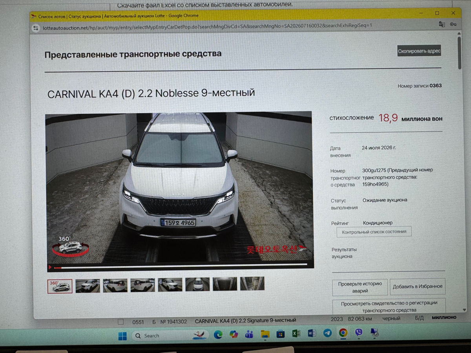Open Контрольный список состояния
471x353 pixels.
(374, 232)
